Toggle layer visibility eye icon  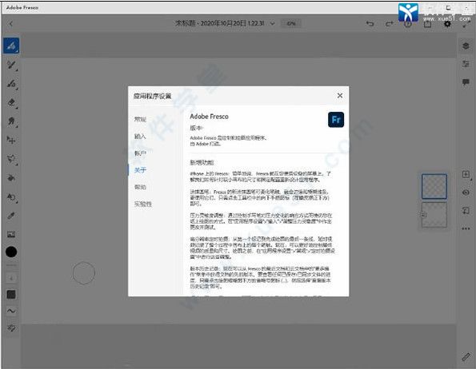[466, 192]
